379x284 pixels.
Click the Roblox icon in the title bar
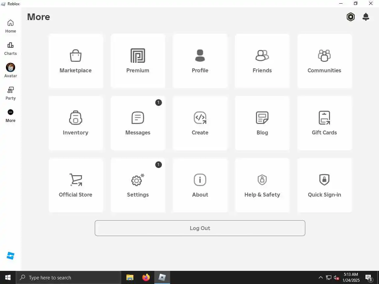click(3, 4)
